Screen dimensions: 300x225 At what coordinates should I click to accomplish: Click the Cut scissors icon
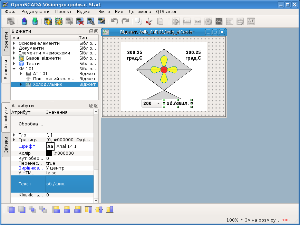point(149,22)
